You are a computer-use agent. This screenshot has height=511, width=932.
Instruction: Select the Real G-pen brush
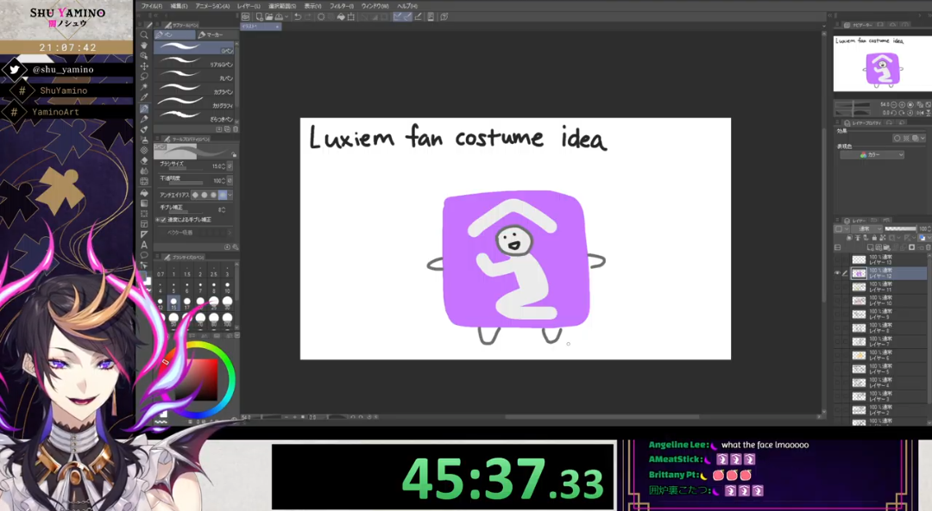[x=194, y=61]
